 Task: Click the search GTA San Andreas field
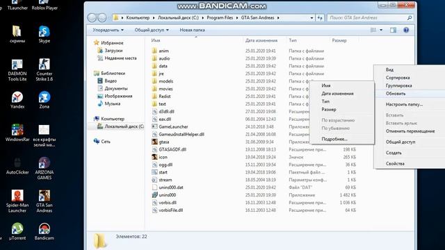coord(367,18)
